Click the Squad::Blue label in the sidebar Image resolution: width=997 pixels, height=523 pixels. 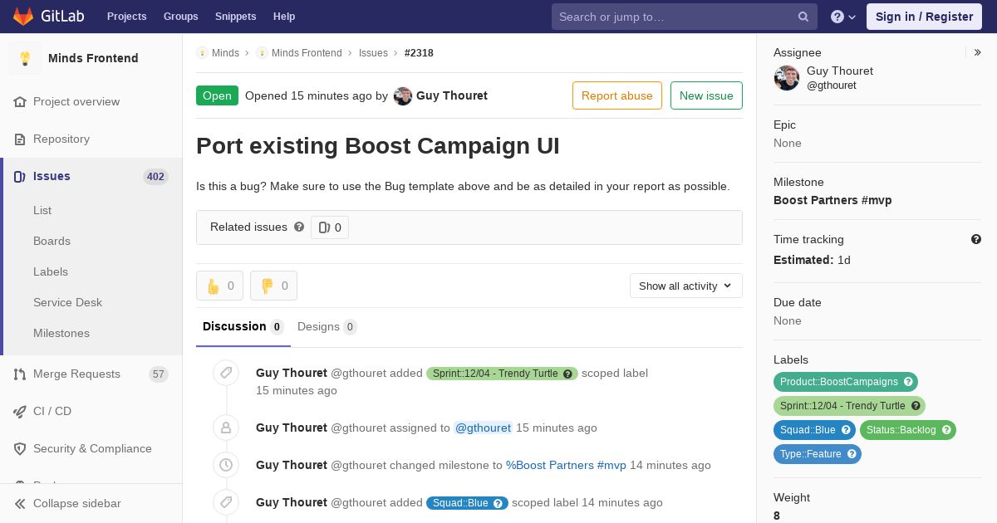[x=808, y=430]
